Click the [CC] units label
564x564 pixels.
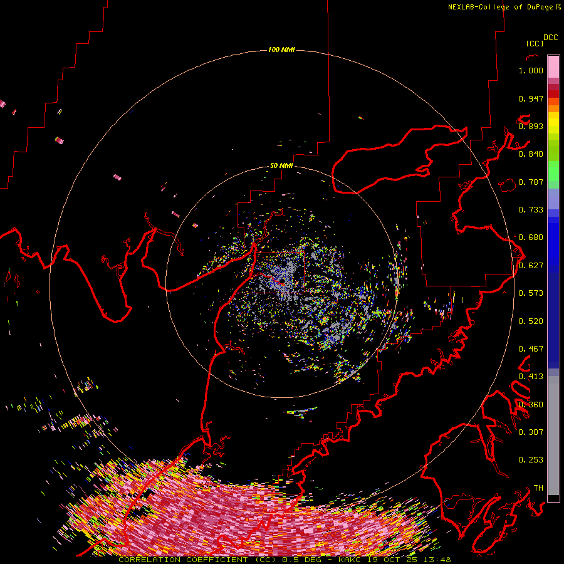pyautogui.click(x=535, y=43)
